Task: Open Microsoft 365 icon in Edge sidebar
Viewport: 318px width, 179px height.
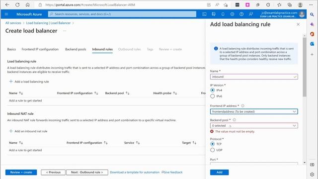Action: pos(312,34)
